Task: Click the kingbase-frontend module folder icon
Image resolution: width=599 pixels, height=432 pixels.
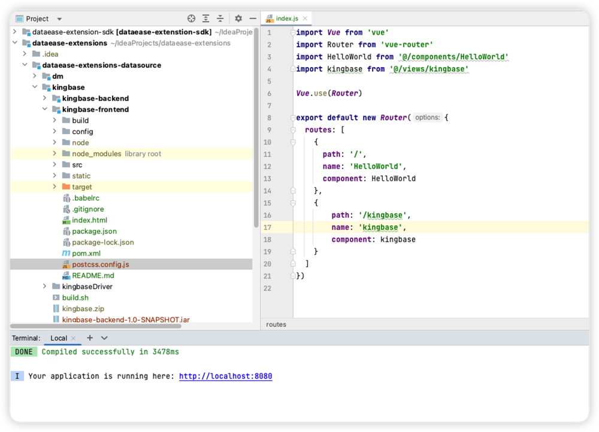Action: click(x=56, y=109)
